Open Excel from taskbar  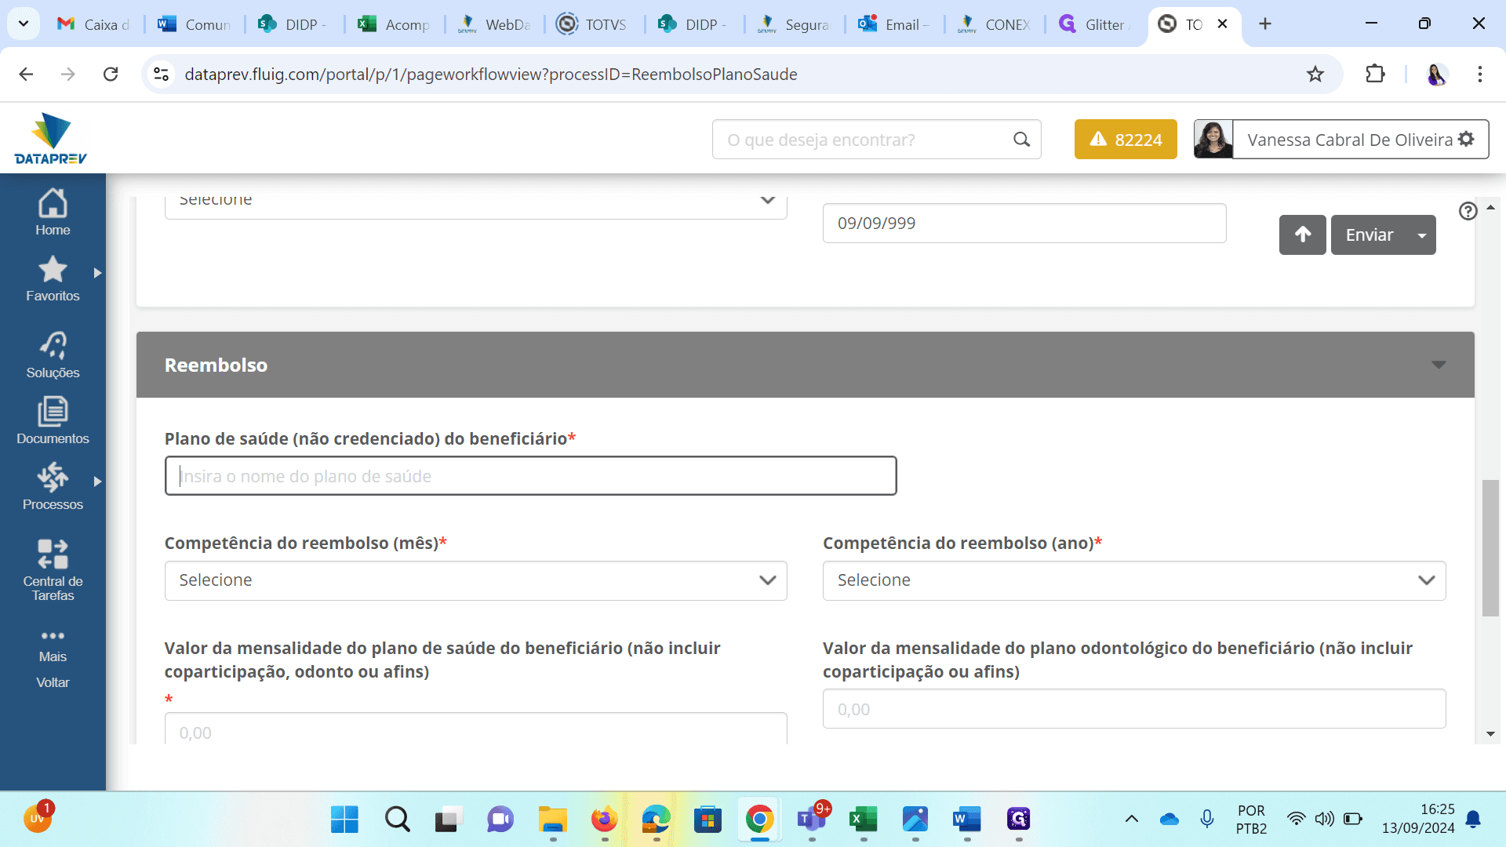(864, 820)
